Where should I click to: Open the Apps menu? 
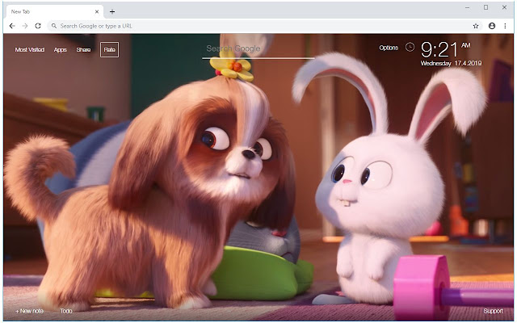tap(60, 50)
